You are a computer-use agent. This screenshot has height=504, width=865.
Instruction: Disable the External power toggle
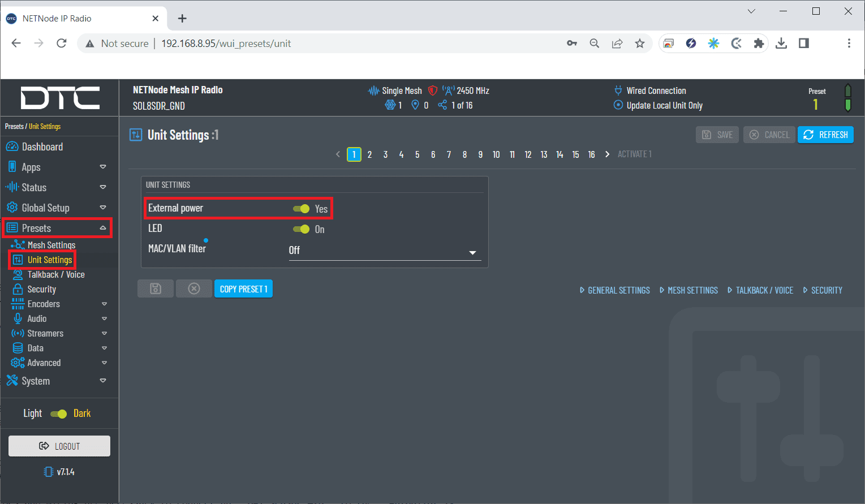[301, 209]
